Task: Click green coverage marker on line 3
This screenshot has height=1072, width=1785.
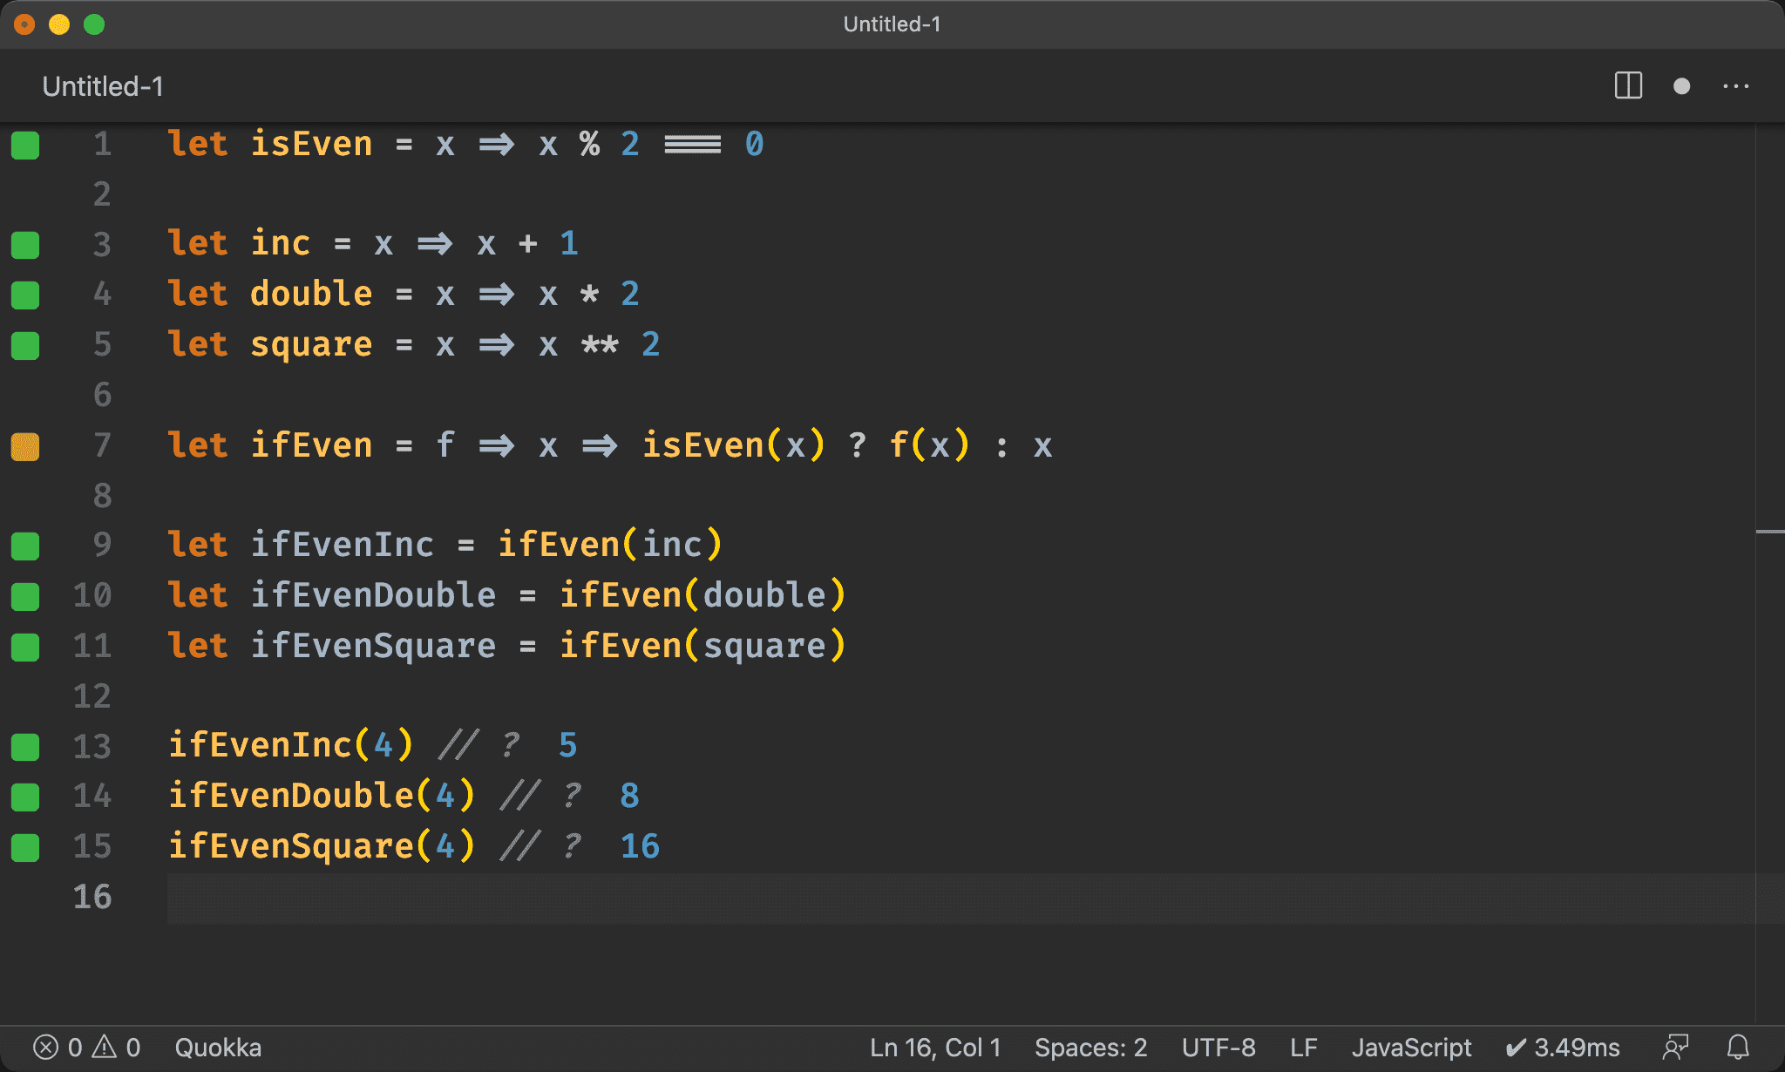Action: click(x=25, y=245)
